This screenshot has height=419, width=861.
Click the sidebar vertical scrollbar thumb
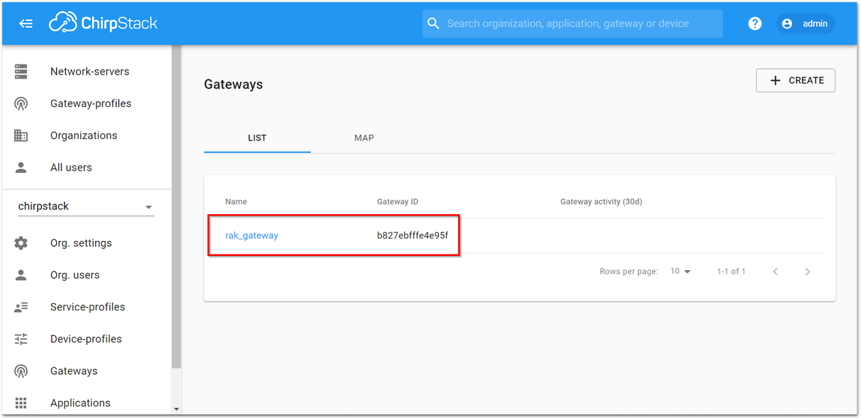176,207
